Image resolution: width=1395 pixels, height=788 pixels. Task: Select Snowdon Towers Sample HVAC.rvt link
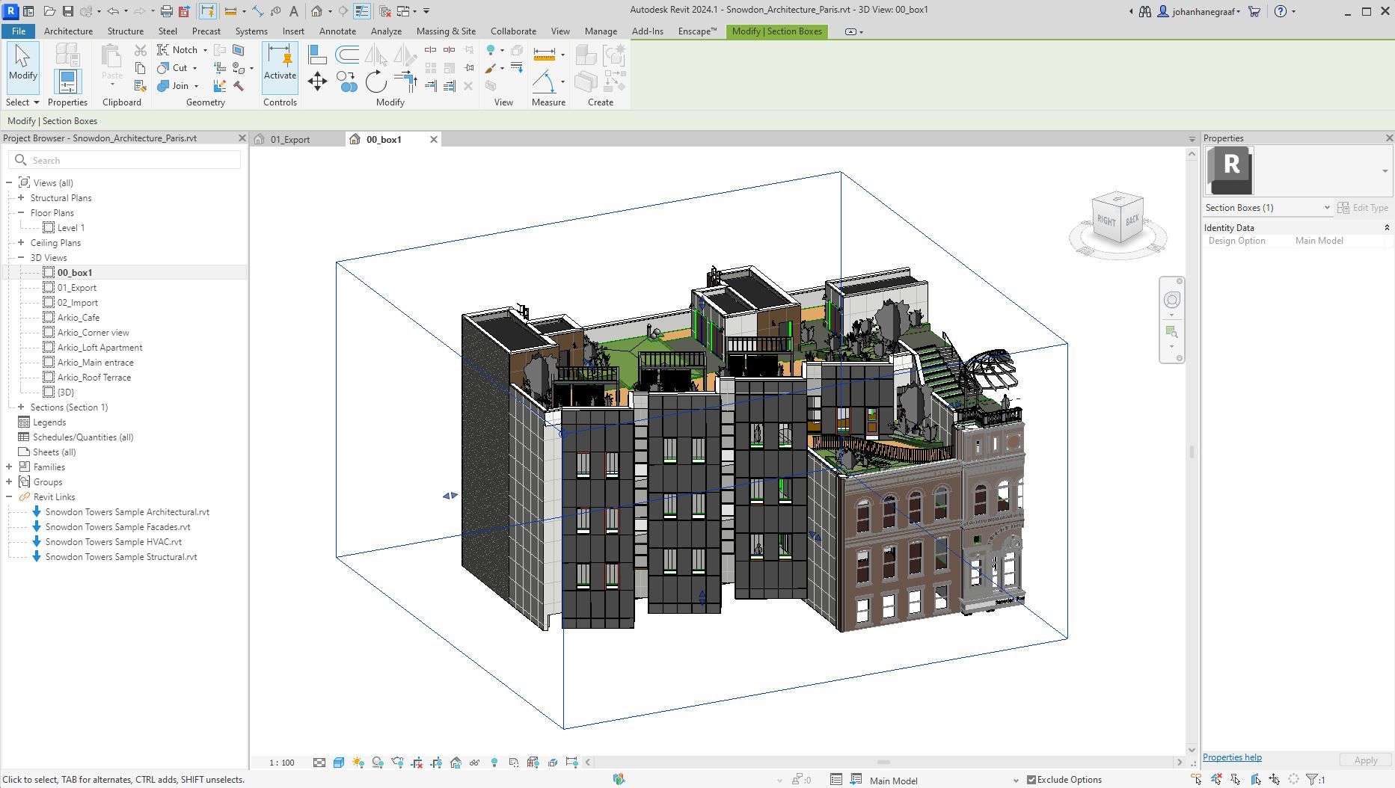(x=114, y=542)
